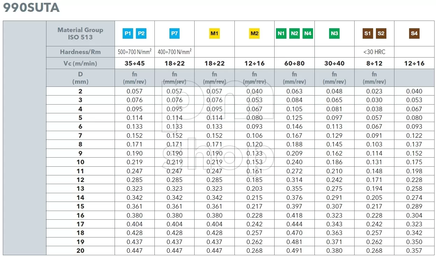Select feed value 0.122 in diameter 7 row

(x=414, y=136)
